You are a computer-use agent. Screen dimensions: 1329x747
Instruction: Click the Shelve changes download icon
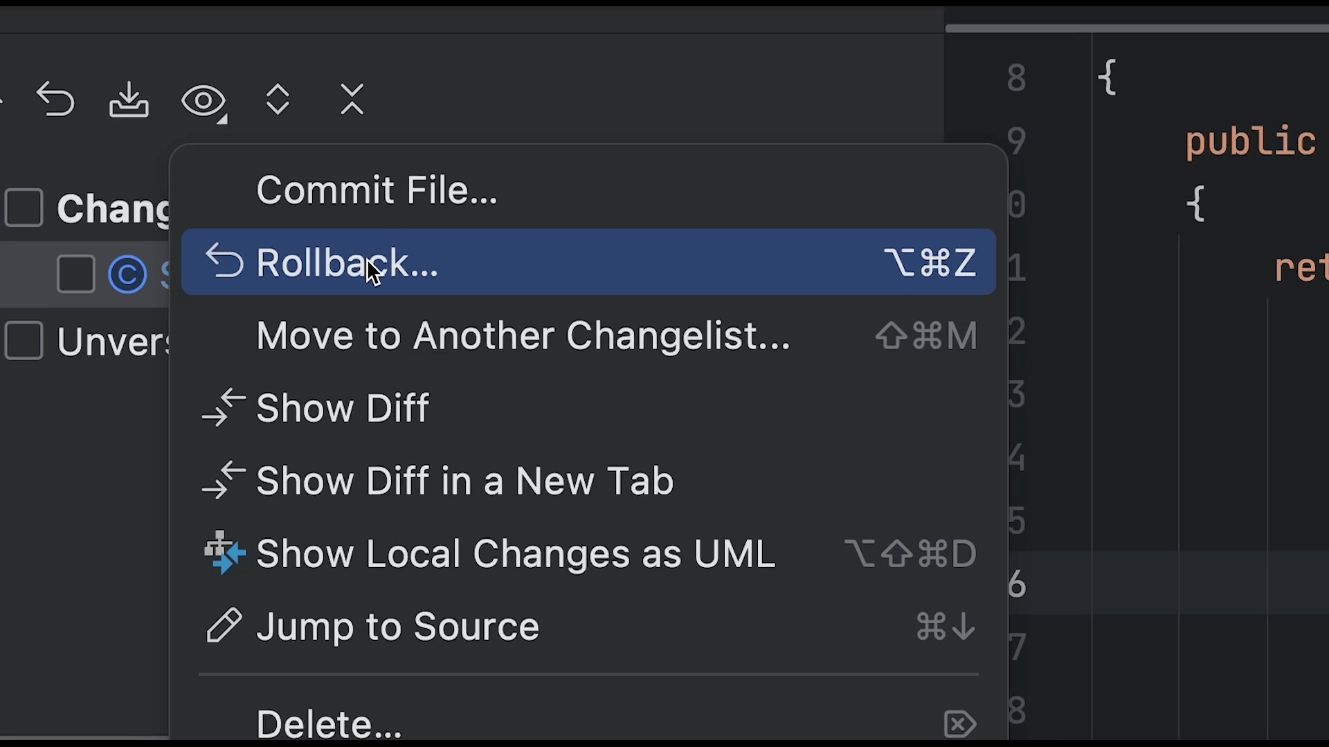coord(129,100)
